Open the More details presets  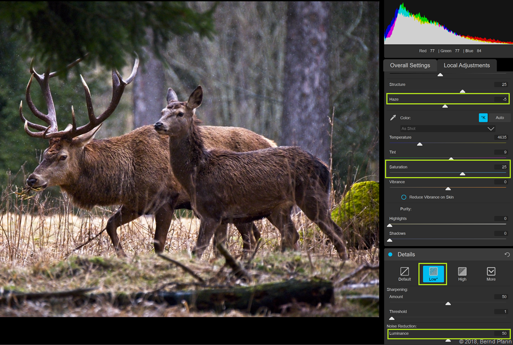[491, 273]
